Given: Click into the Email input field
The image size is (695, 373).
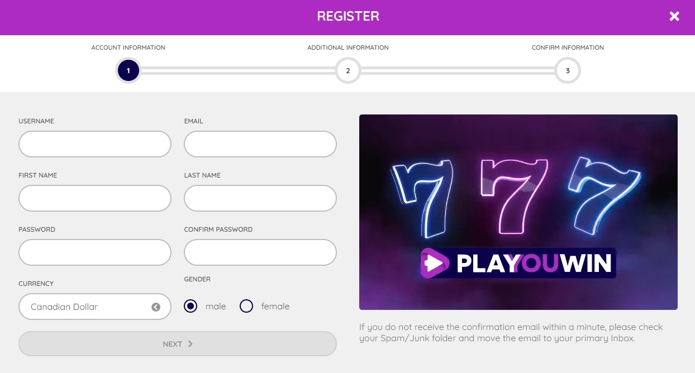Looking at the screenshot, I should [x=260, y=144].
